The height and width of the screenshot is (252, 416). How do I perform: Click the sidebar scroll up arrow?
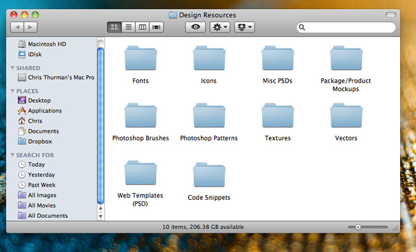(101, 208)
